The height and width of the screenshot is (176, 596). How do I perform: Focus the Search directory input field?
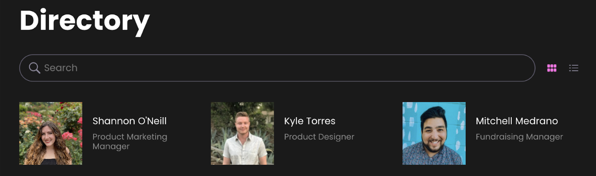point(277,68)
